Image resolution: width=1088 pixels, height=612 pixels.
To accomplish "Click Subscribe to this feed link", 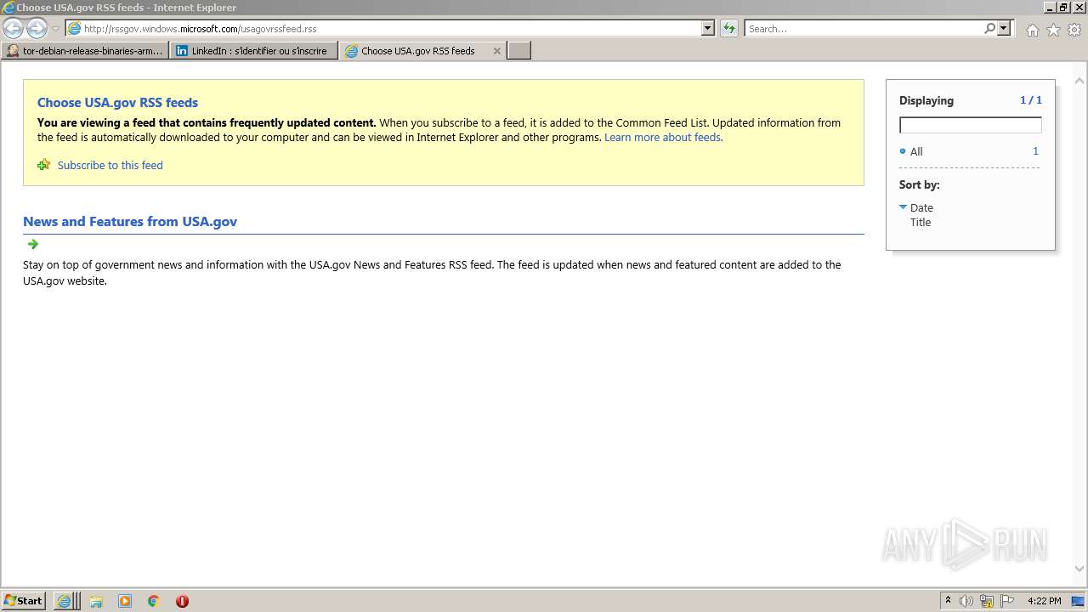I will click(110, 165).
